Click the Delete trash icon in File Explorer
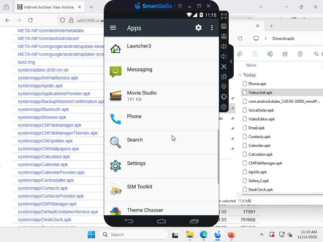 pos(300,54)
